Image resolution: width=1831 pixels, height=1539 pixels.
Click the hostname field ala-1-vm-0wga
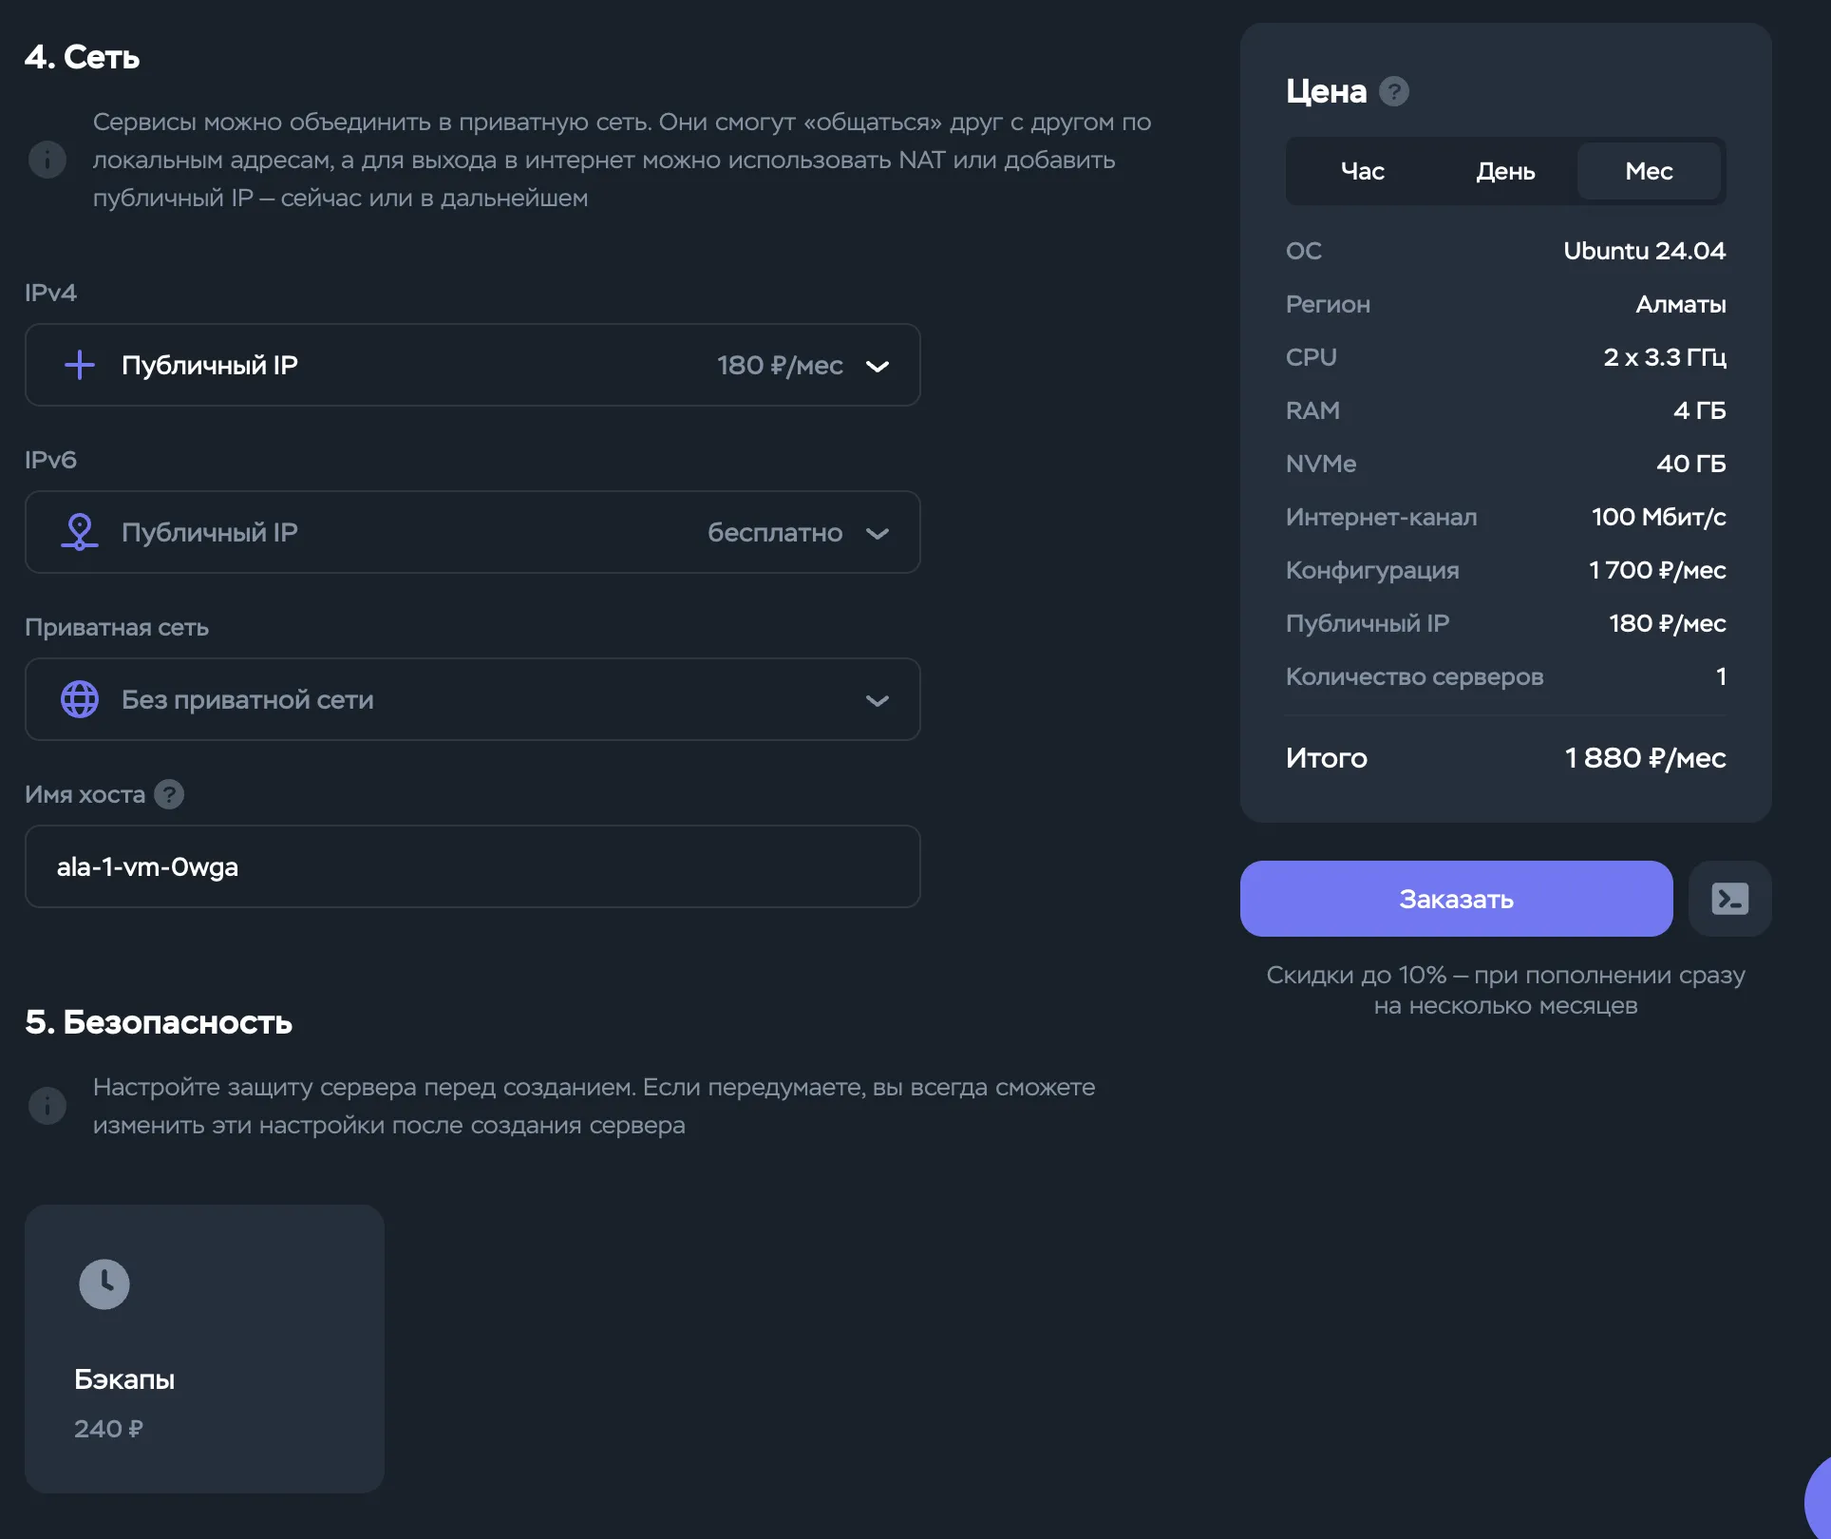pos(472,866)
